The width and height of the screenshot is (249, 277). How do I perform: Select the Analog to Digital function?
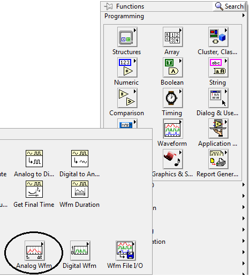pos(34,159)
